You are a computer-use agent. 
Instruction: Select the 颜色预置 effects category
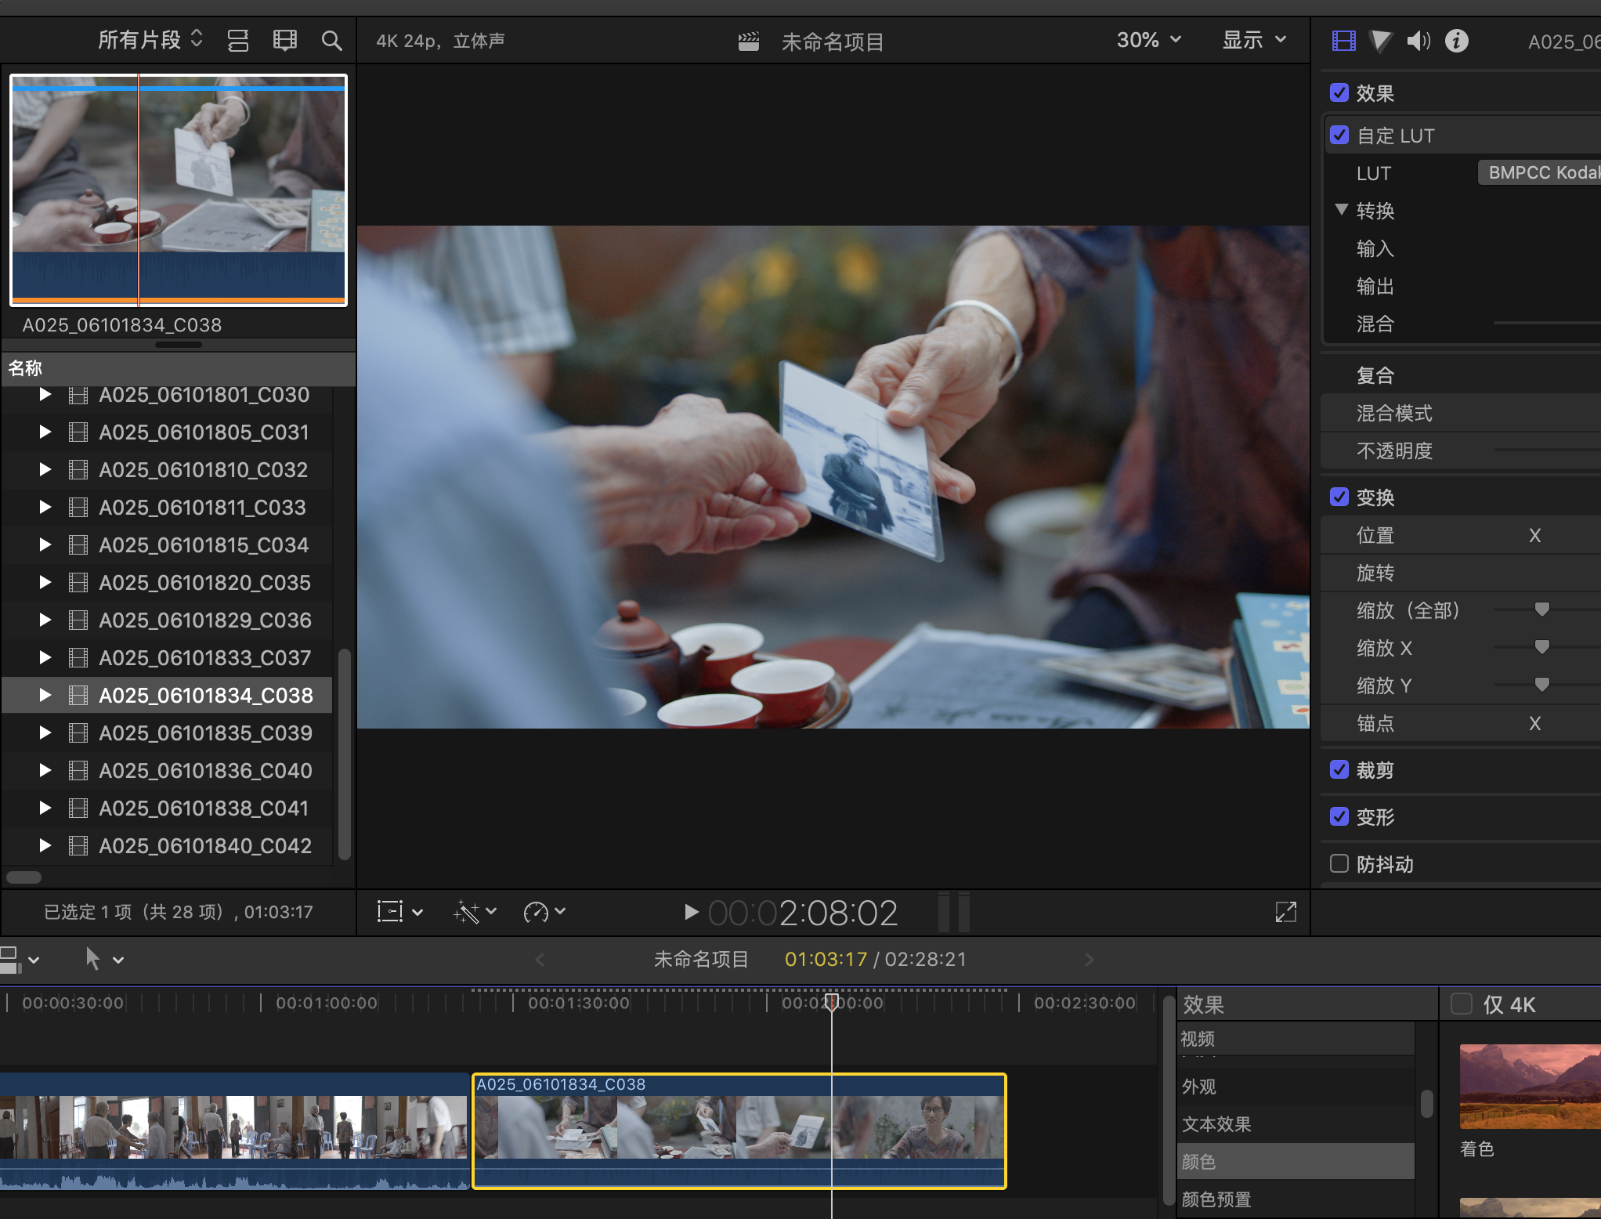1296,1199
